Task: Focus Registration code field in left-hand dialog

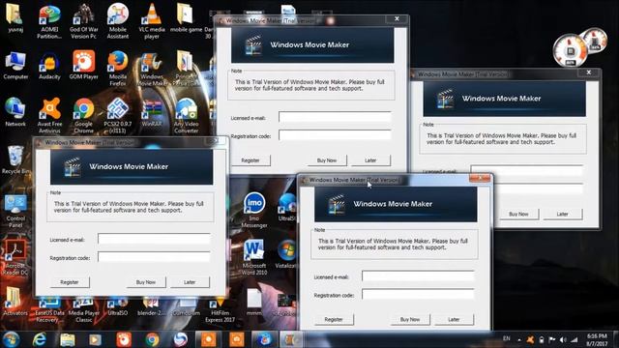Action: click(154, 257)
